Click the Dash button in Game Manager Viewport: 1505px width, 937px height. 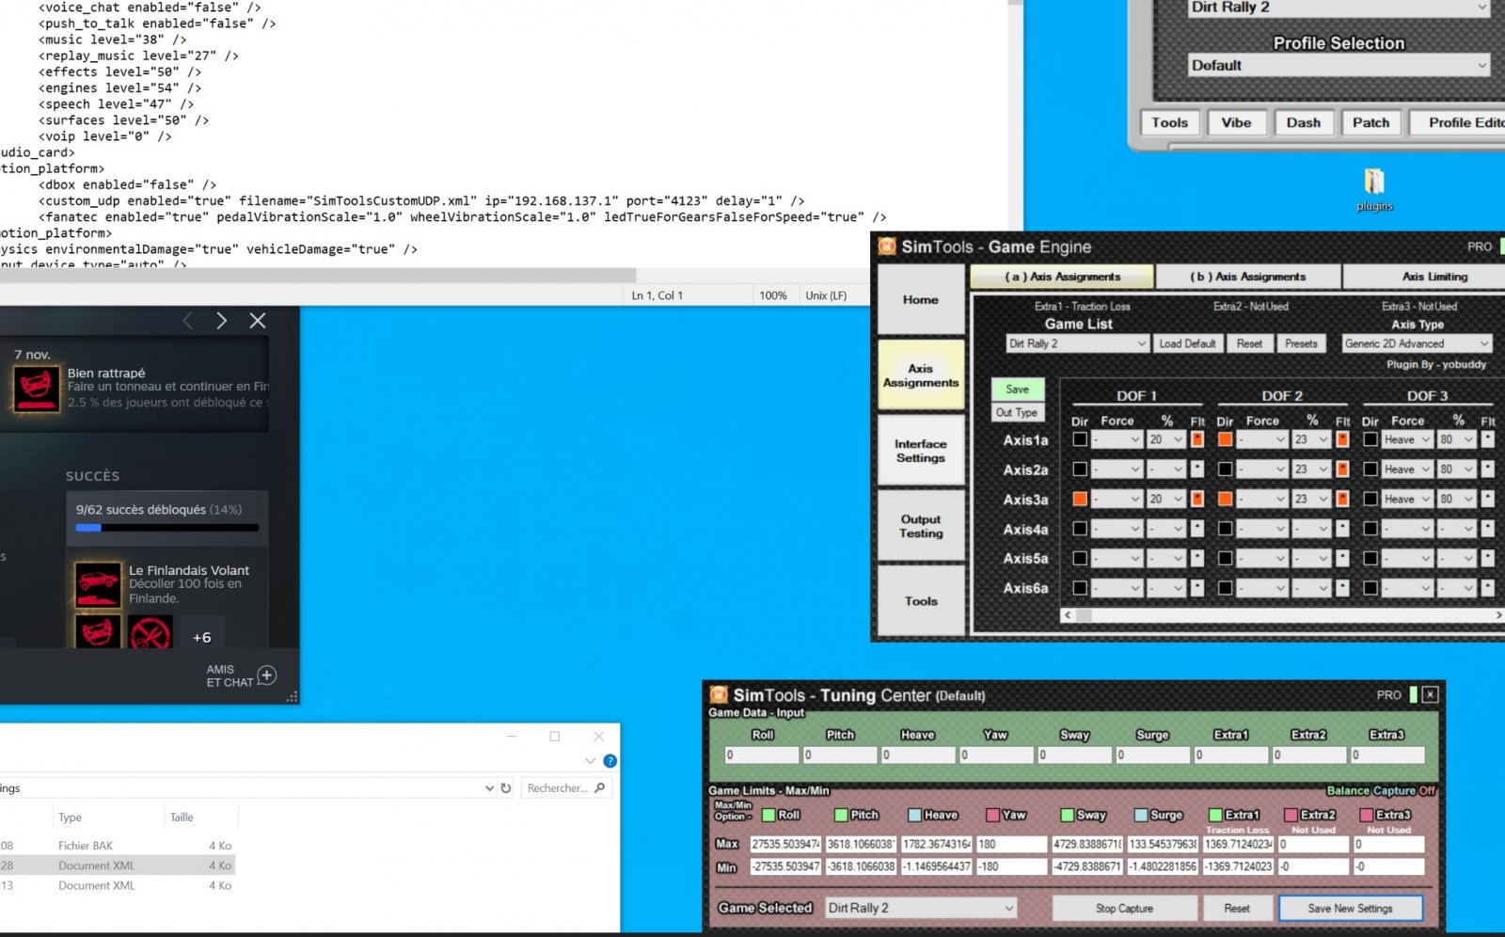pyautogui.click(x=1304, y=122)
